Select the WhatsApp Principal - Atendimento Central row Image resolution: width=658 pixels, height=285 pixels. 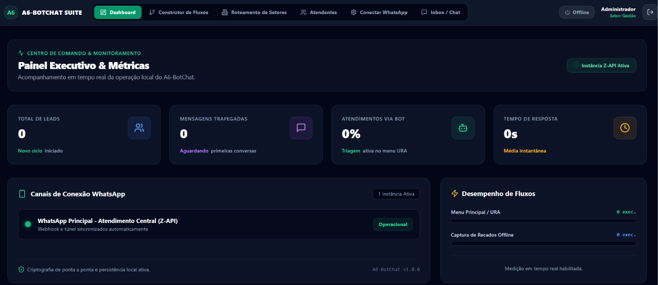[219, 225]
